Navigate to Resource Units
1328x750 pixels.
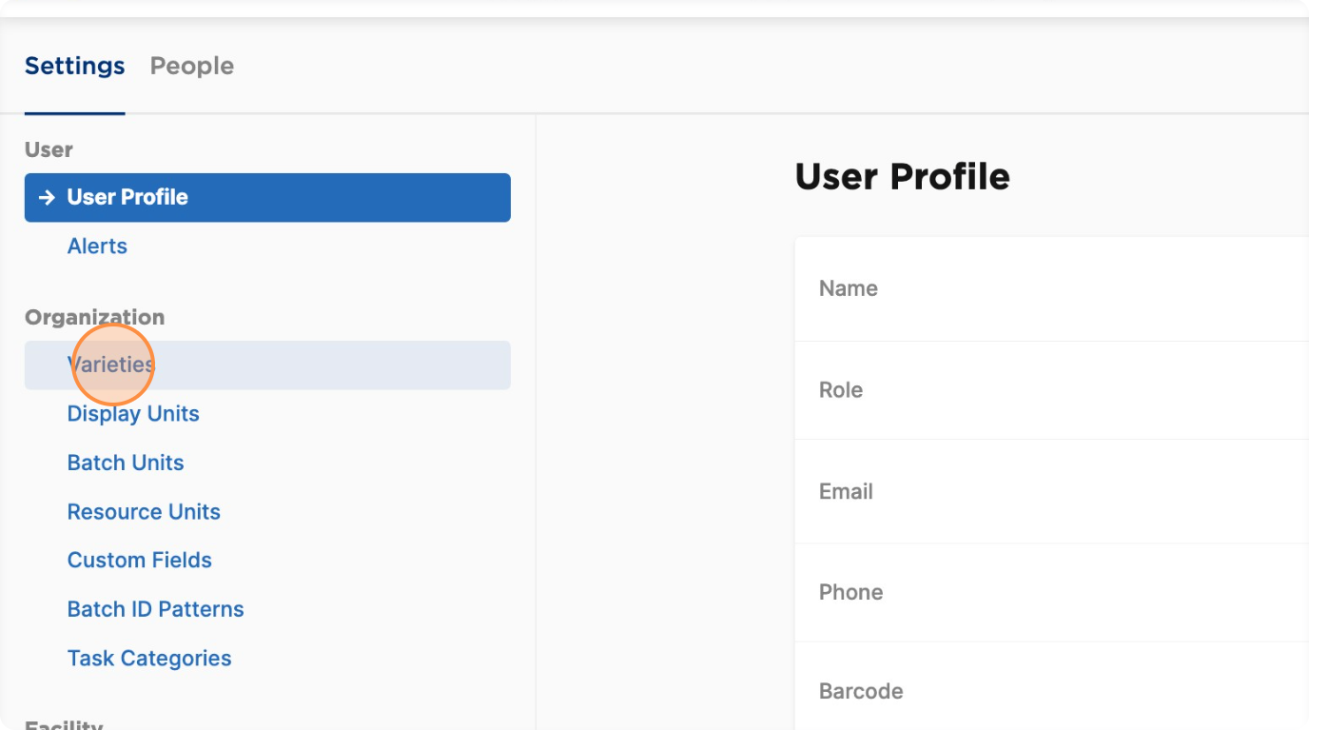[x=144, y=511]
